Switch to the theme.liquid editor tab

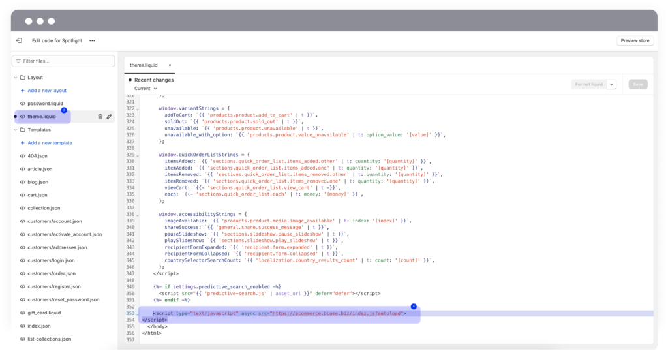pos(144,65)
